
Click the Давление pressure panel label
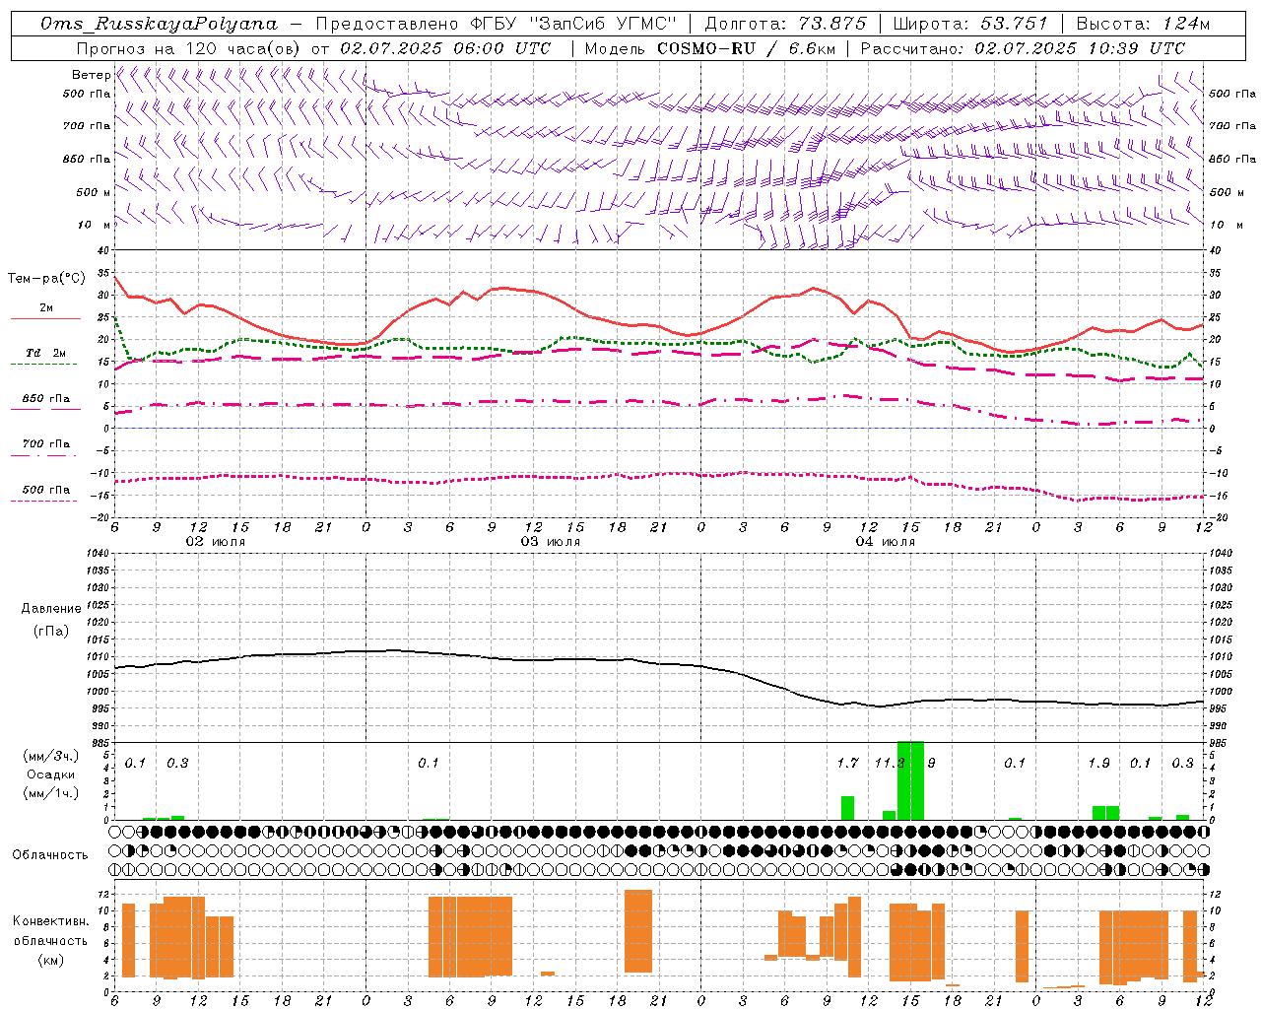[x=51, y=609]
